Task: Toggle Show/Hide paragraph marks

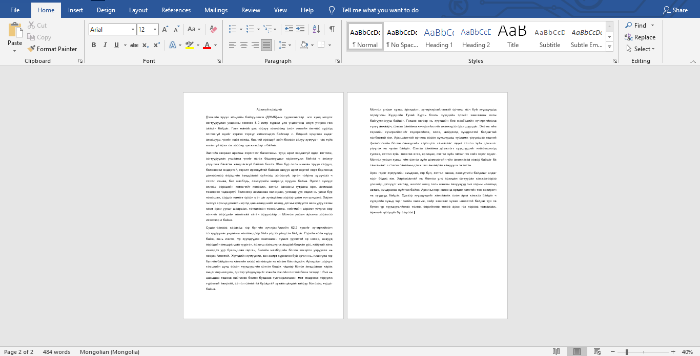Action: click(332, 30)
